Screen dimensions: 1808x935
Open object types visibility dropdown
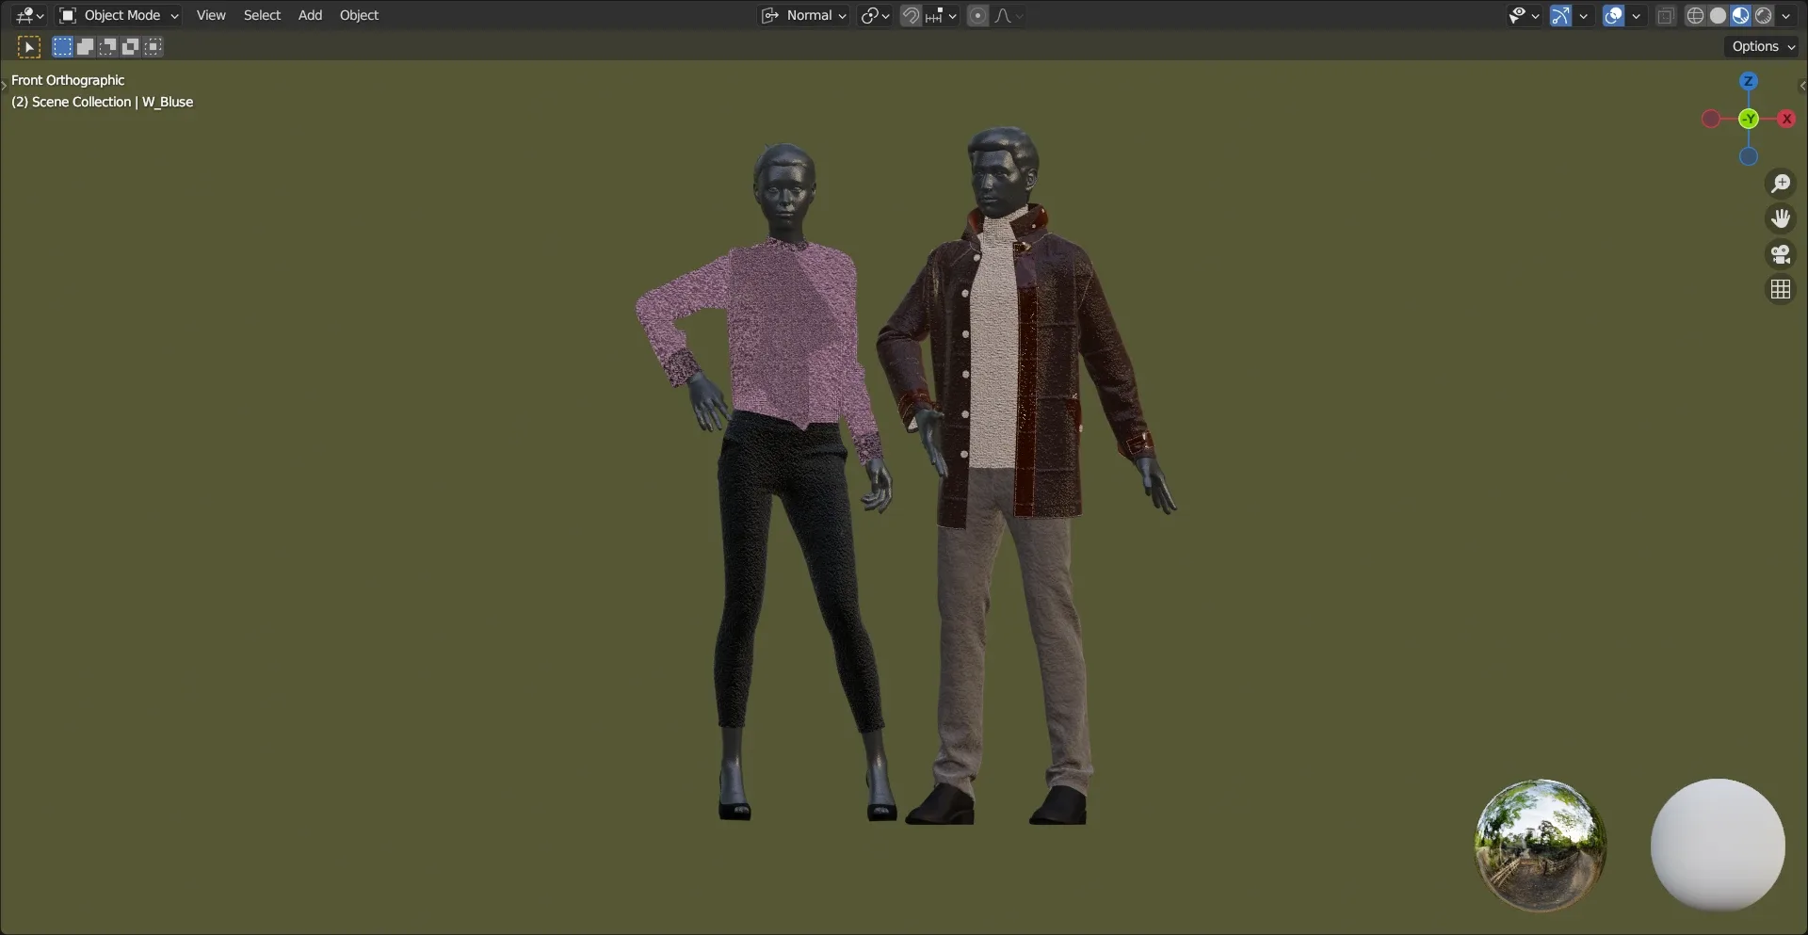(x=1523, y=15)
